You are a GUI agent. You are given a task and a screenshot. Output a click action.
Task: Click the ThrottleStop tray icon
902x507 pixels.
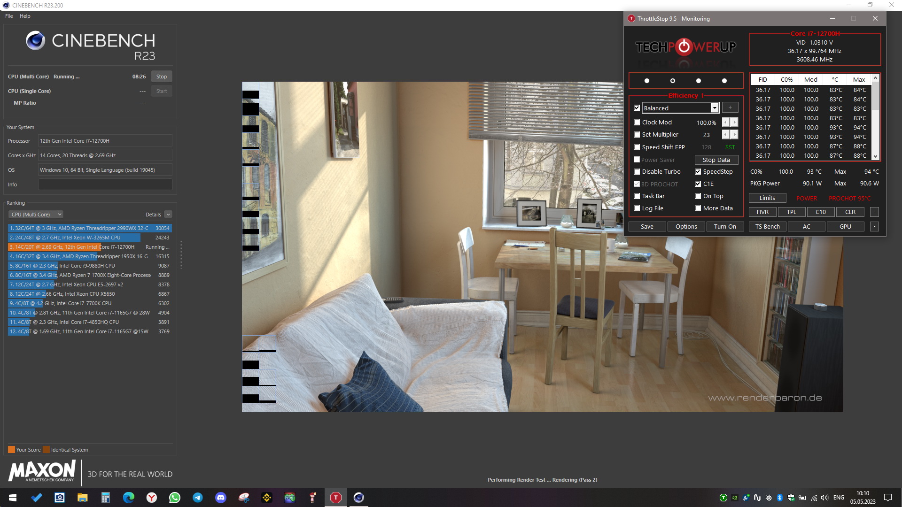pyautogui.click(x=723, y=498)
